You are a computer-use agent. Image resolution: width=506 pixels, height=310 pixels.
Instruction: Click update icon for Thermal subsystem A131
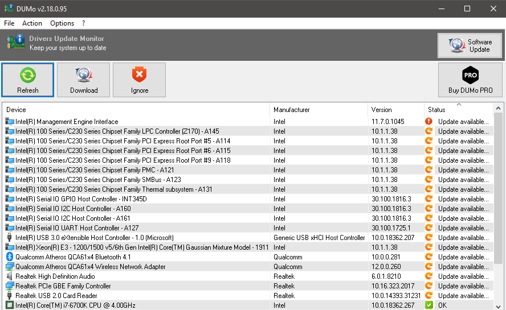pyautogui.click(x=429, y=189)
